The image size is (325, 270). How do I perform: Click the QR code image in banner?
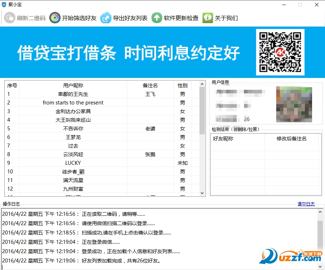click(x=280, y=52)
